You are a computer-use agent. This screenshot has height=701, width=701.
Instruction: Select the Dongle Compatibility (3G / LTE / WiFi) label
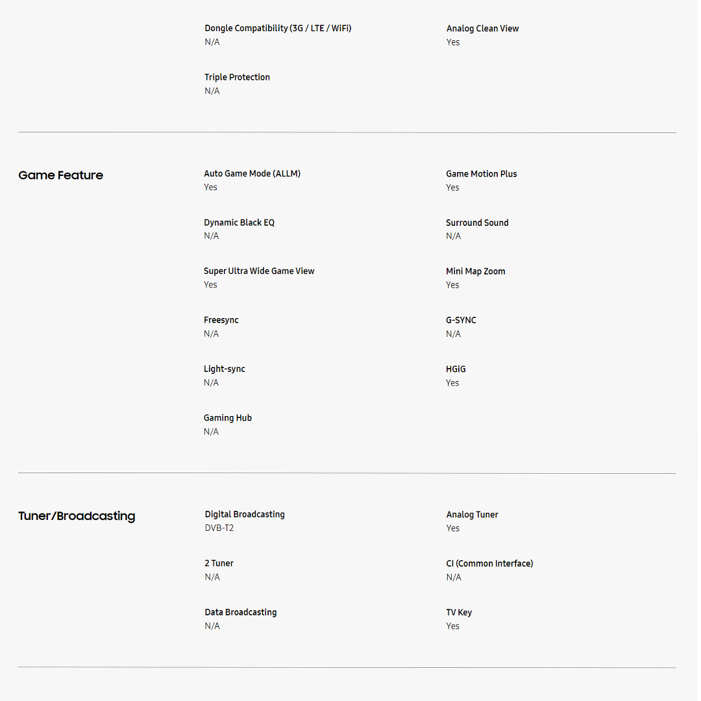point(278,29)
